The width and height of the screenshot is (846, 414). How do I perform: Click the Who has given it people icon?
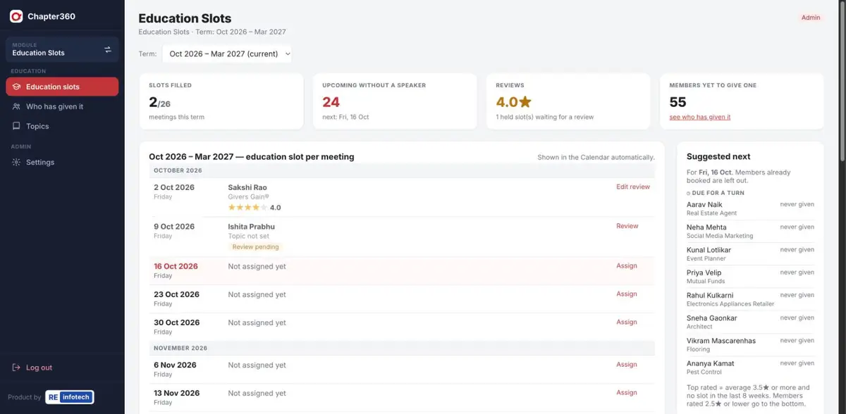click(16, 106)
